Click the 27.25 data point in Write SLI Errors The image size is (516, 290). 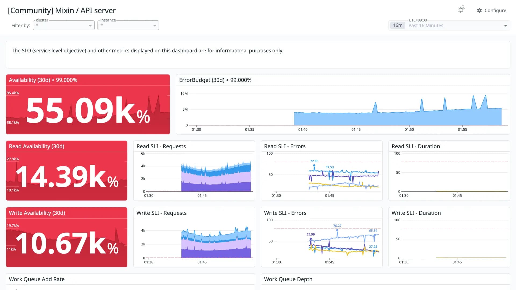374,251
